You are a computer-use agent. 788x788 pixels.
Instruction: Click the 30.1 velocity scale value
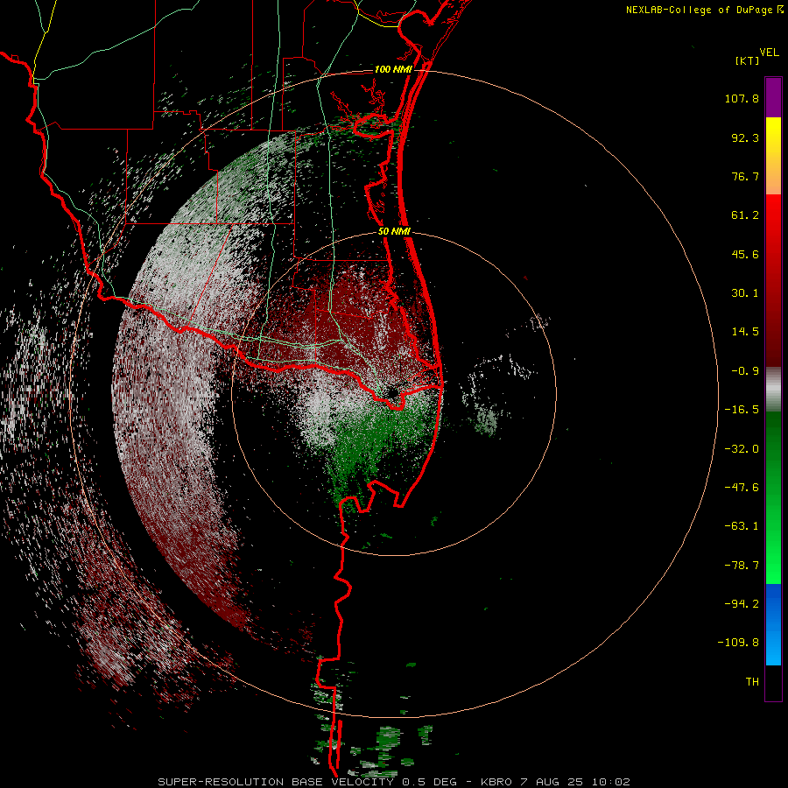(x=745, y=293)
